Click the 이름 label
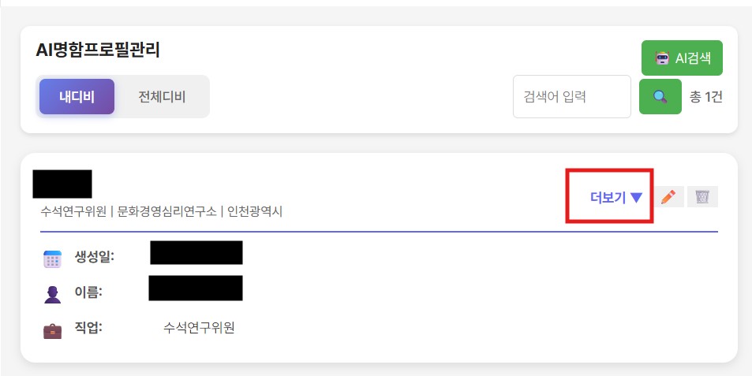752x376 pixels. (88, 292)
